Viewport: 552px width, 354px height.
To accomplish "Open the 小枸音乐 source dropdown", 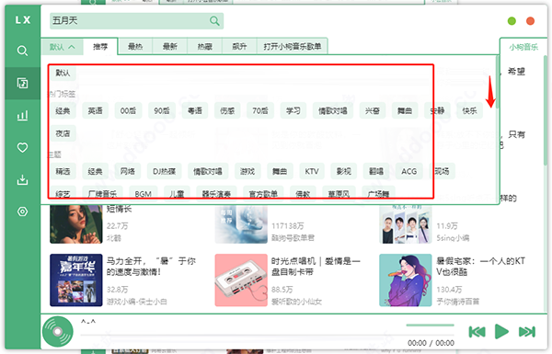I will (x=523, y=47).
